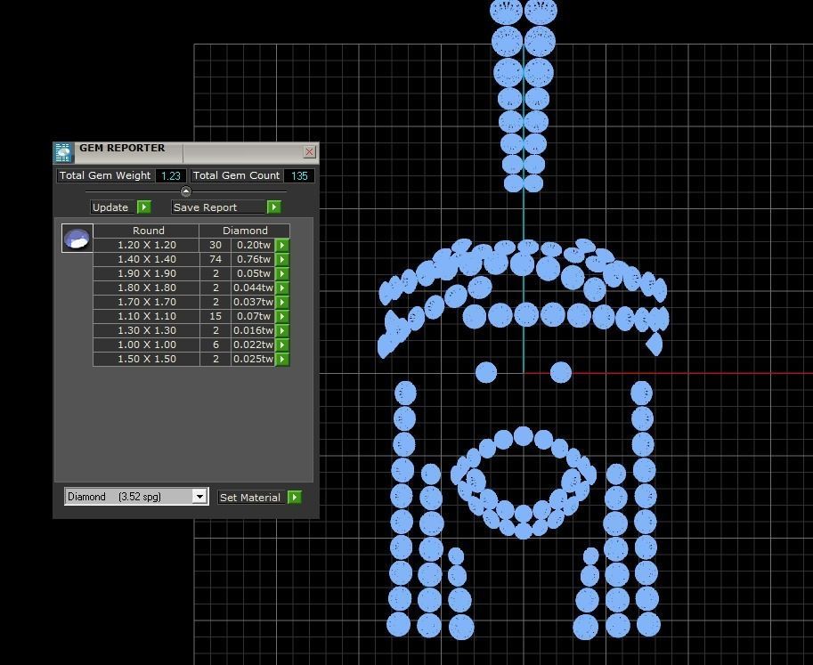
Task: Click the Total Gem Count value 135
Action: [x=299, y=175]
